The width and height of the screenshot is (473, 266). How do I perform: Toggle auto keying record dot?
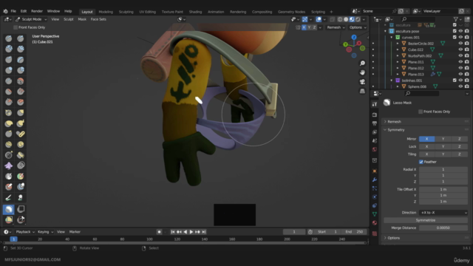160,231
